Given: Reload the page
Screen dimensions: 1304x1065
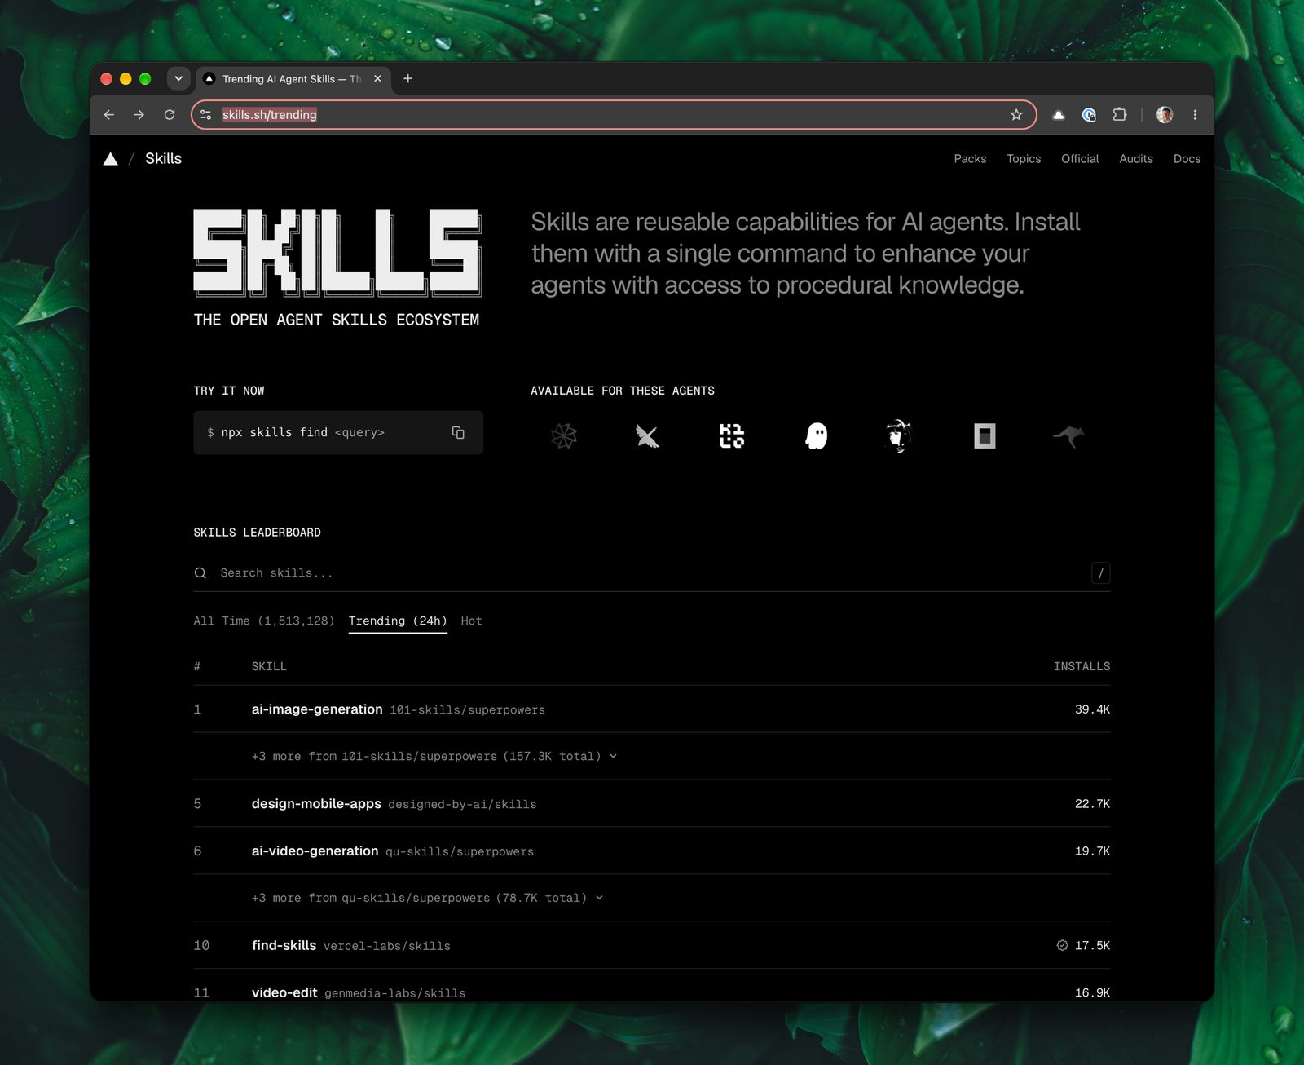Looking at the screenshot, I should click(170, 115).
